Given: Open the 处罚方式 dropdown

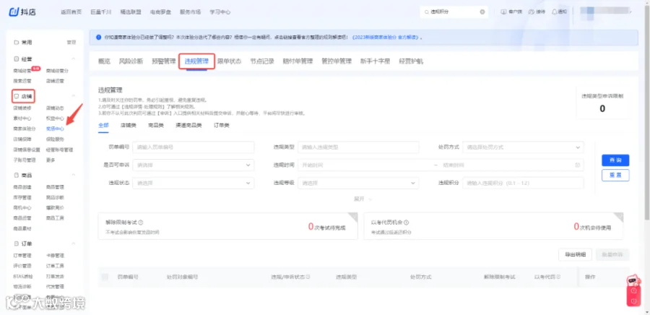Looking at the screenshot, I should point(523,147).
